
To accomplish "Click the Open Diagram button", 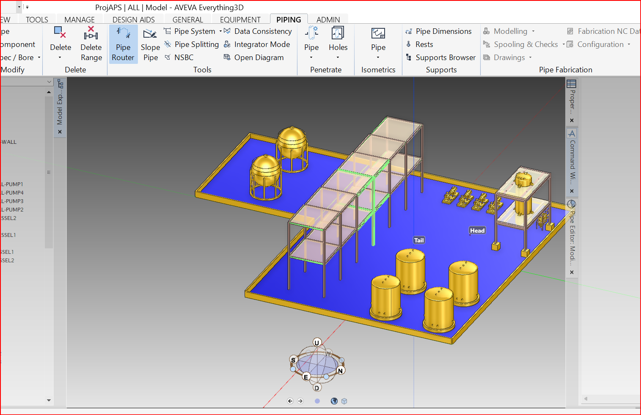I will tap(254, 58).
